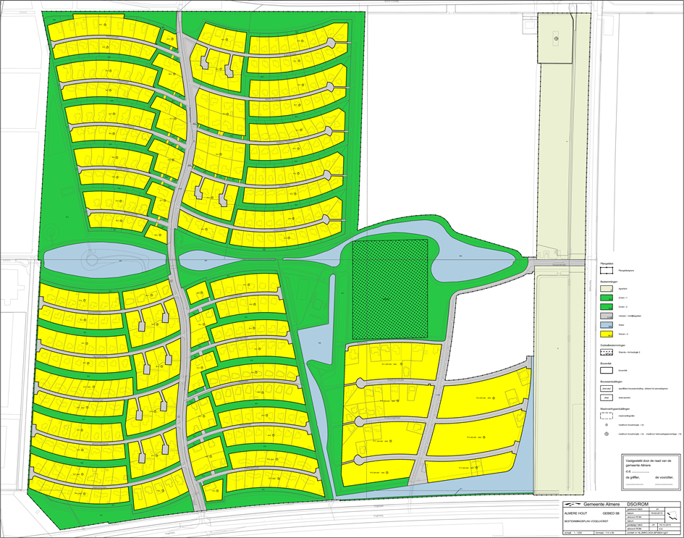The image size is (684, 538).
Task: Click the dotted Waarde - Archeologie legend symbol
Action: click(x=607, y=352)
